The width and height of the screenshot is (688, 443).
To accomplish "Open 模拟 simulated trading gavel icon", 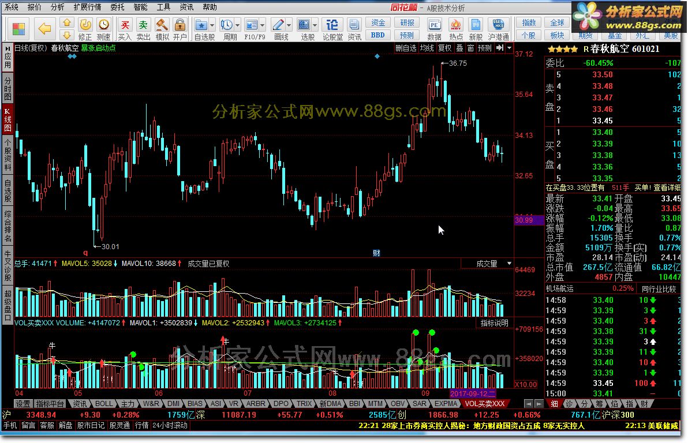I will [x=162, y=29].
